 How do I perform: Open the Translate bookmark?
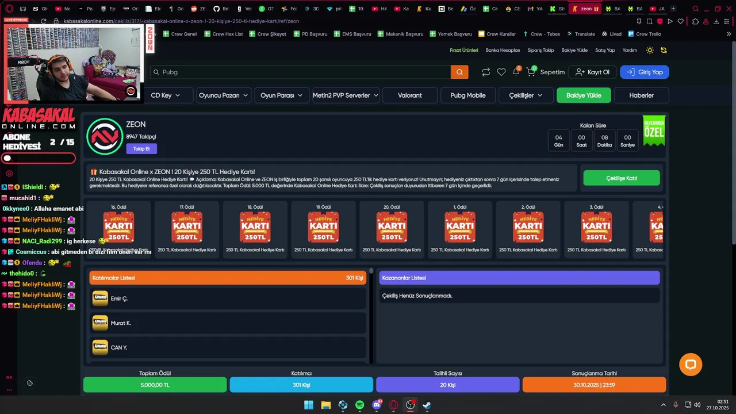coord(581,34)
